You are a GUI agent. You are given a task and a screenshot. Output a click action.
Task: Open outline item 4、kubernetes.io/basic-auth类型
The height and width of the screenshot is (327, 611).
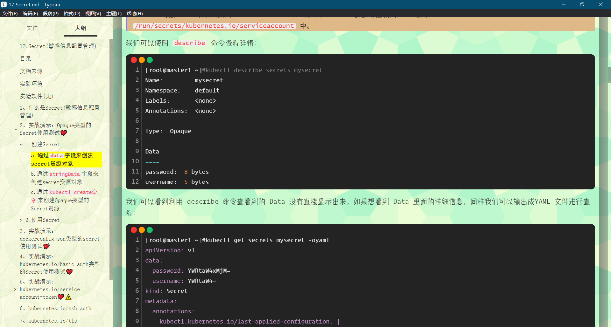[60, 264]
